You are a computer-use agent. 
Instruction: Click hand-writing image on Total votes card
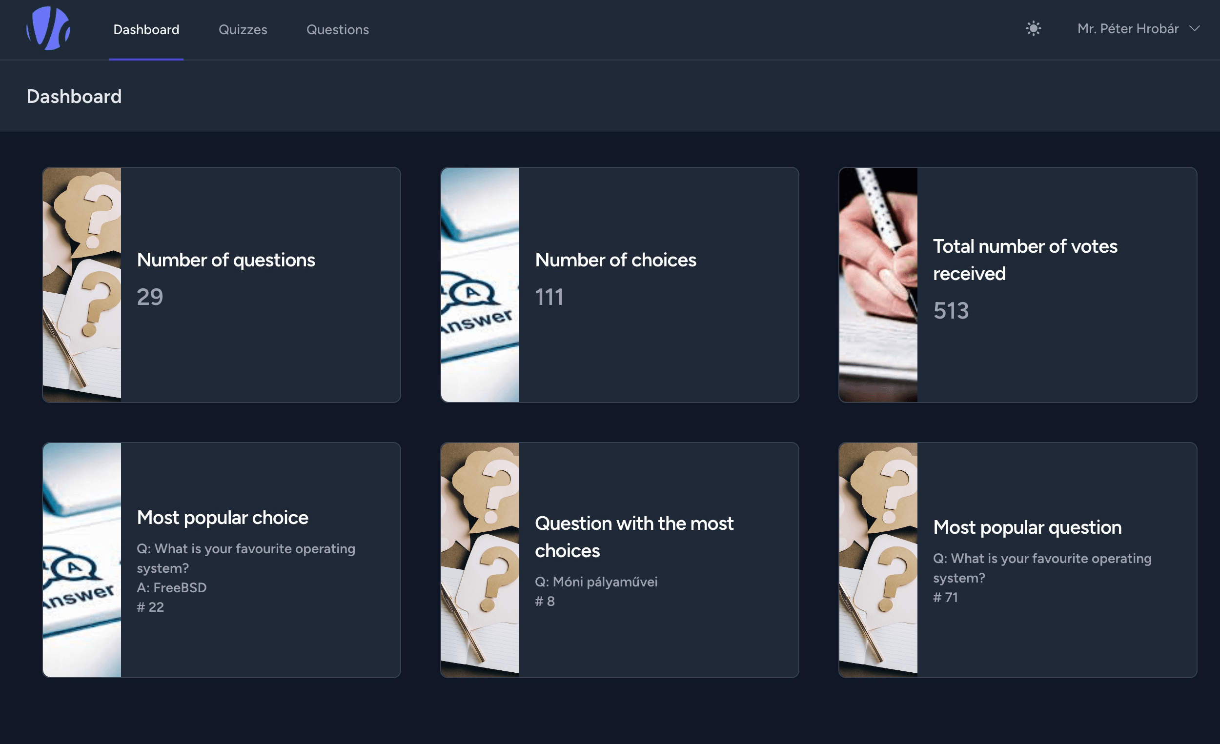(x=878, y=284)
